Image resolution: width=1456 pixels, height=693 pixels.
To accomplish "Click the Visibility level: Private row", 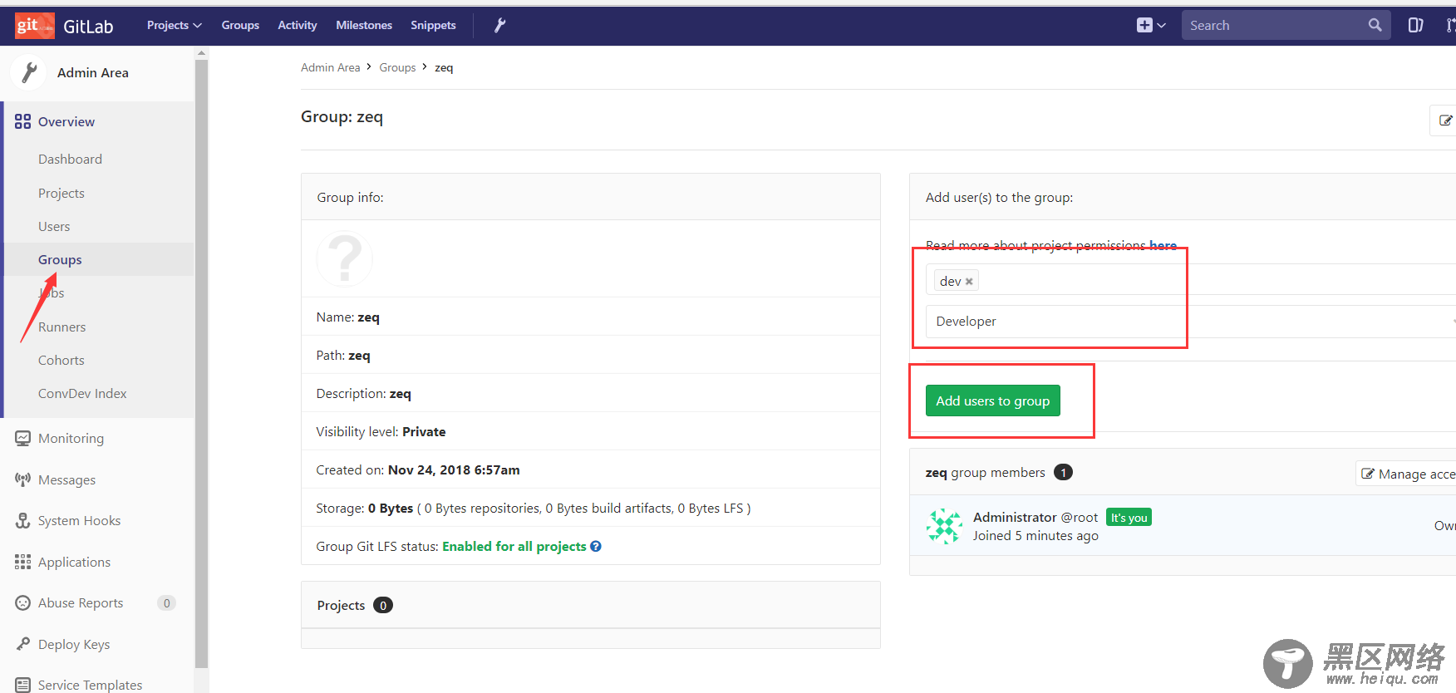I will [591, 431].
